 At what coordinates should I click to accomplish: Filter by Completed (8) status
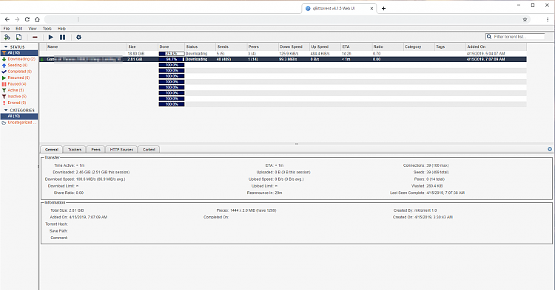pyautogui.click(x=20, y=72)
